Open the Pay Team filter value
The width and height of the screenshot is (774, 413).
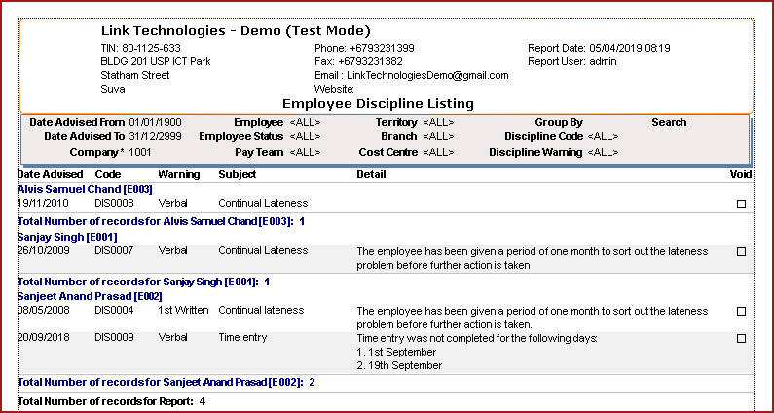pyautogui.click(x=305, y=153)
